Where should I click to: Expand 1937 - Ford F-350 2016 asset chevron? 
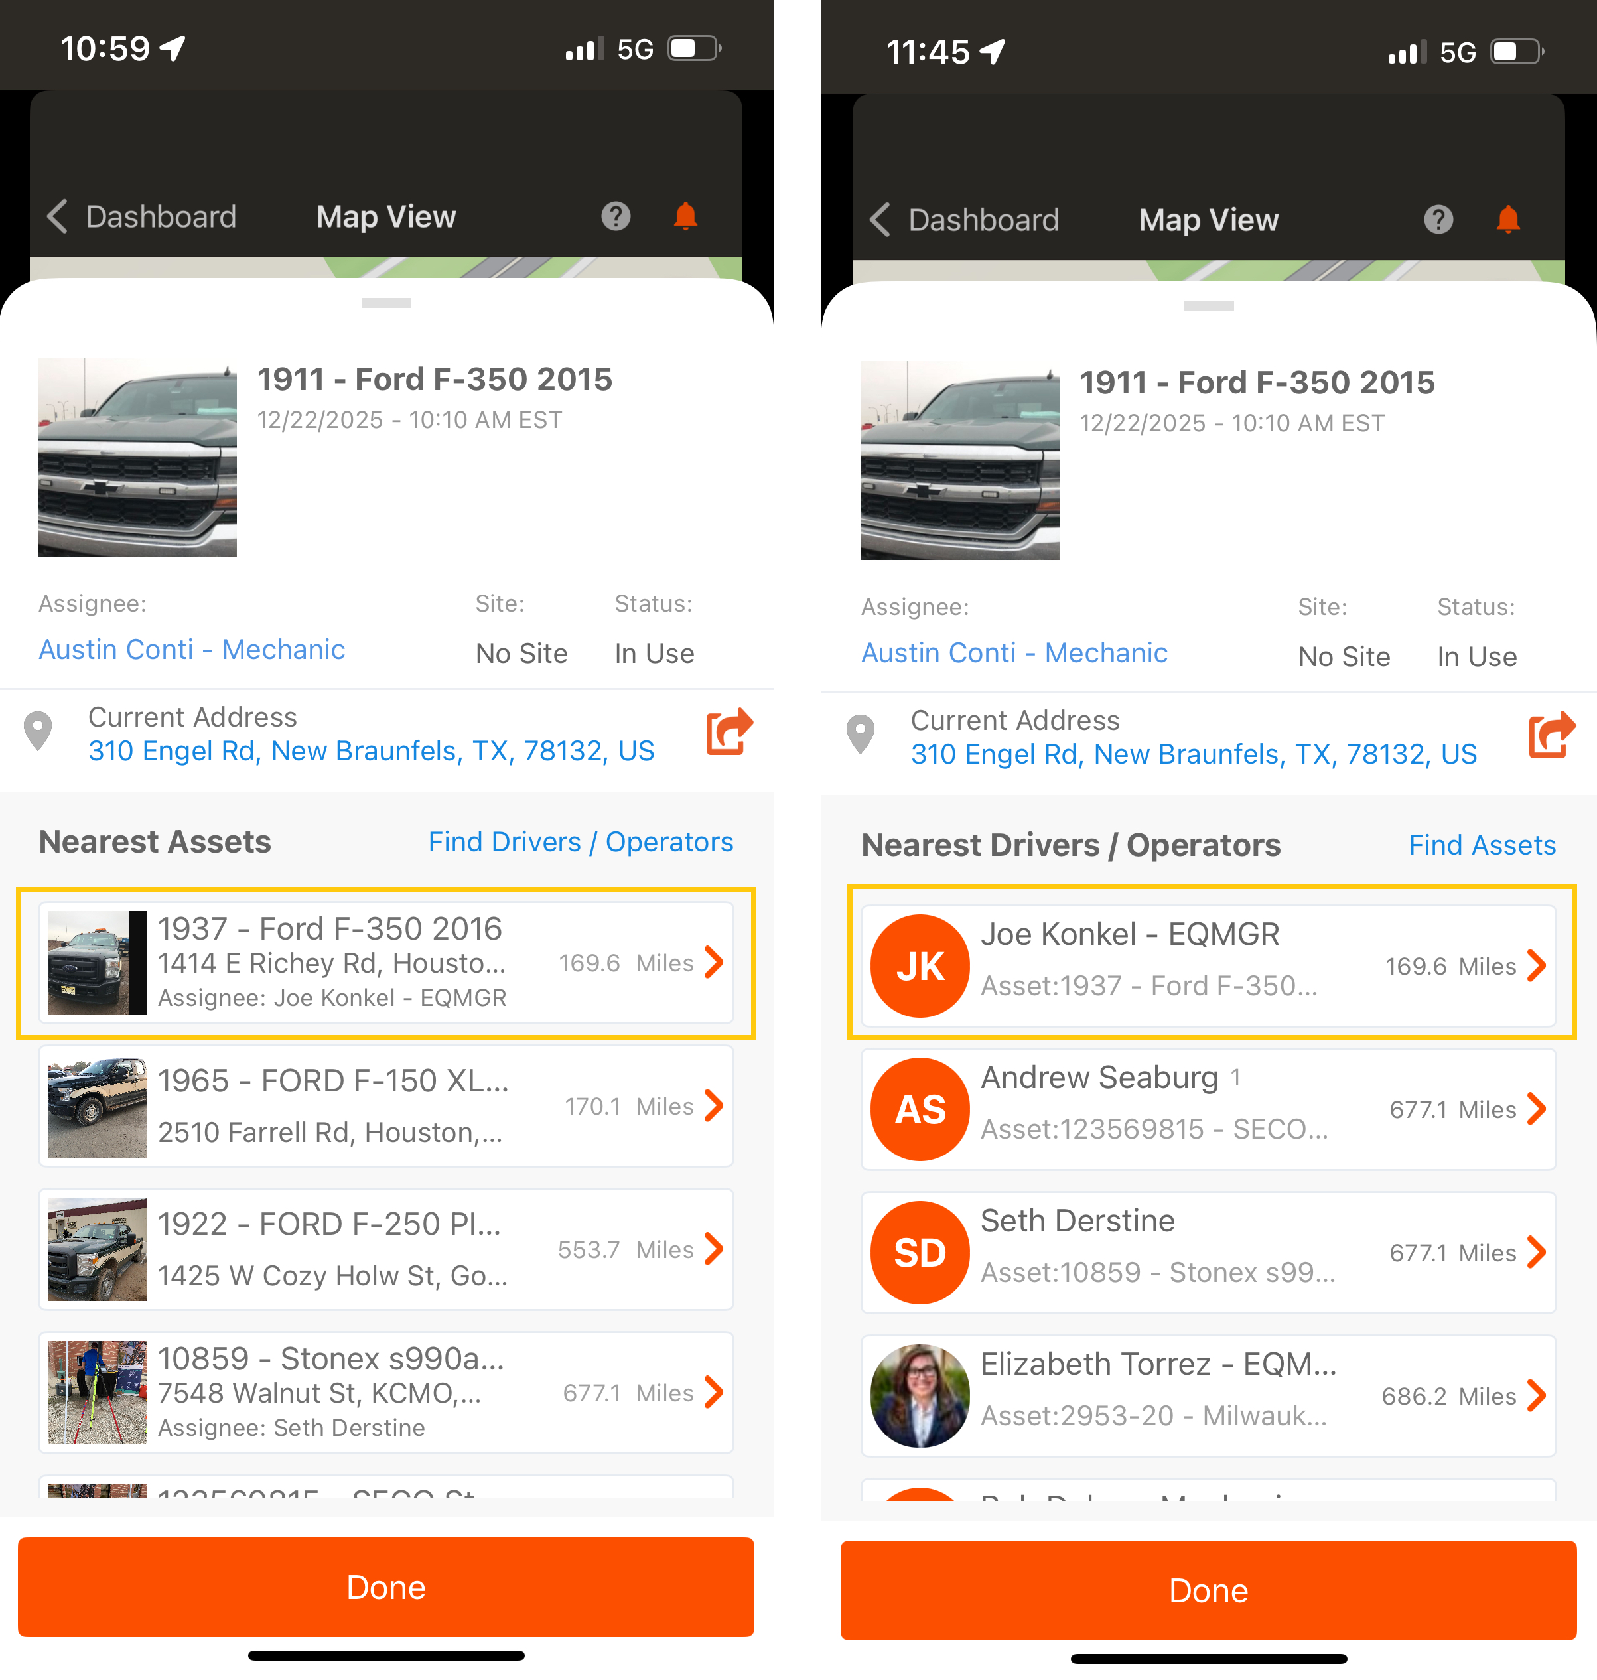(714, 962)
